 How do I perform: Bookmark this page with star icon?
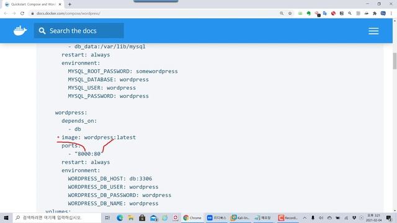tap(290, 13)
